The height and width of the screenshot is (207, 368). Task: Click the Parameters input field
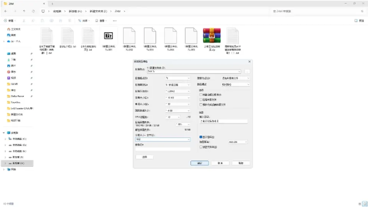pos(163,149)
